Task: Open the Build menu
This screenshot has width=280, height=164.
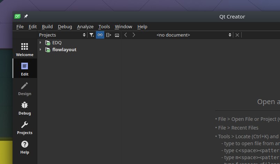Action: (47, 27)
